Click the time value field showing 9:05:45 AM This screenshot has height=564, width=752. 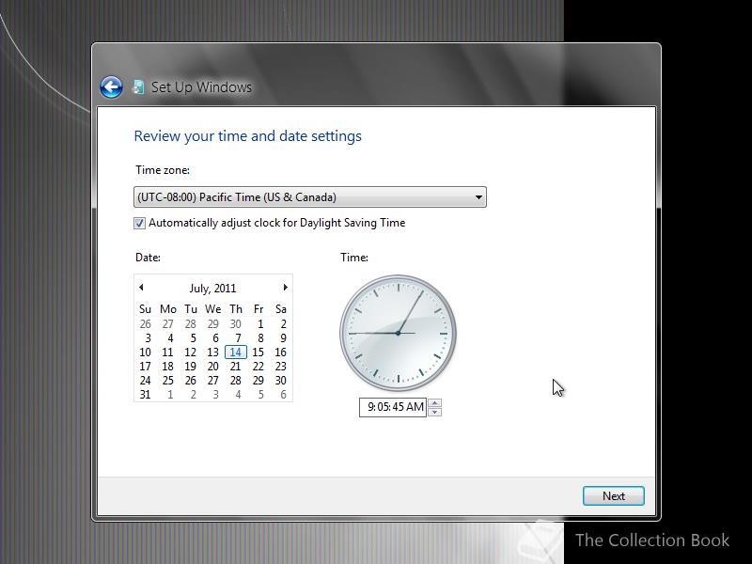(x=393, y=407)
